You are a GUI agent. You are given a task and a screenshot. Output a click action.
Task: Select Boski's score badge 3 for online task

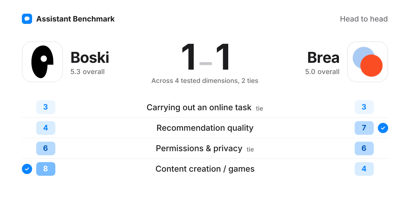tap(46, 107)
